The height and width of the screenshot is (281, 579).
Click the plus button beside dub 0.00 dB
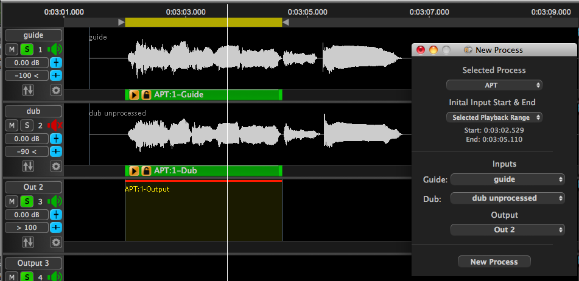point(56,139)
